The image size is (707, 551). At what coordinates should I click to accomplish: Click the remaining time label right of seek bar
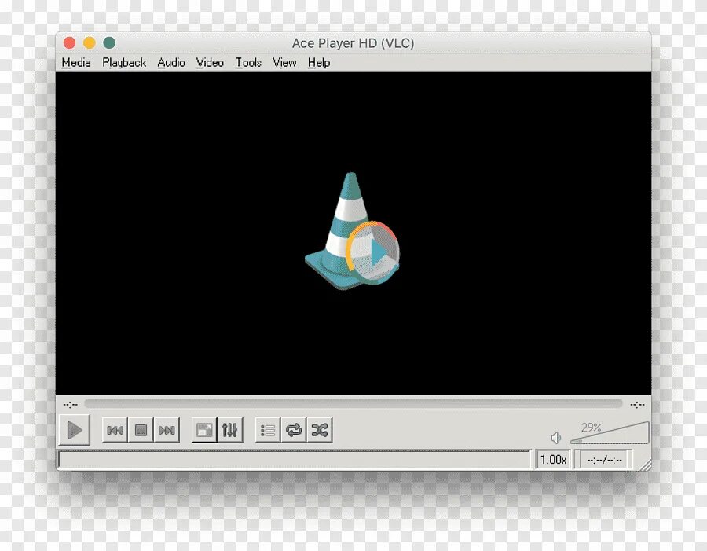tap(637, 405)
